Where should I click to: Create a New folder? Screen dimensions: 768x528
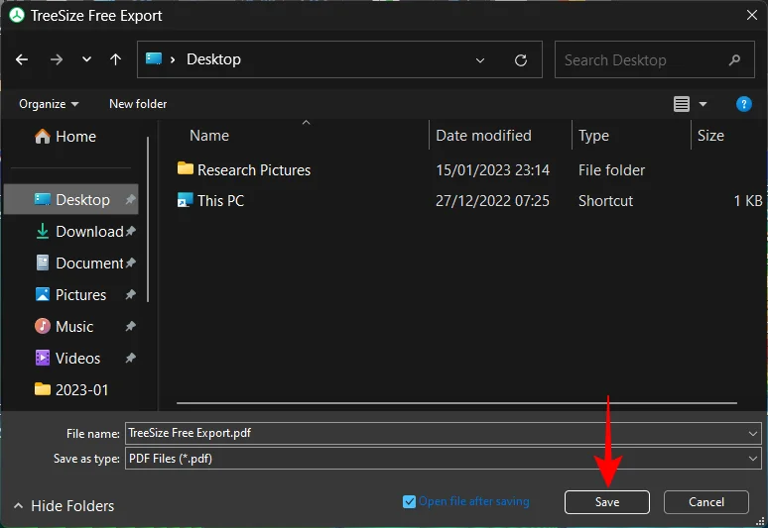coord(138,104)
